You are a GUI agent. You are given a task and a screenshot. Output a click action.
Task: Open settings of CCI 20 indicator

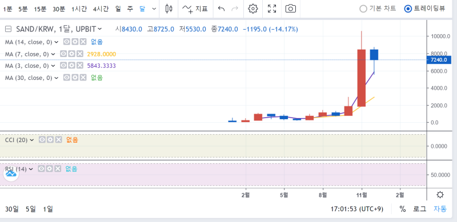click(x=50, y=140)
